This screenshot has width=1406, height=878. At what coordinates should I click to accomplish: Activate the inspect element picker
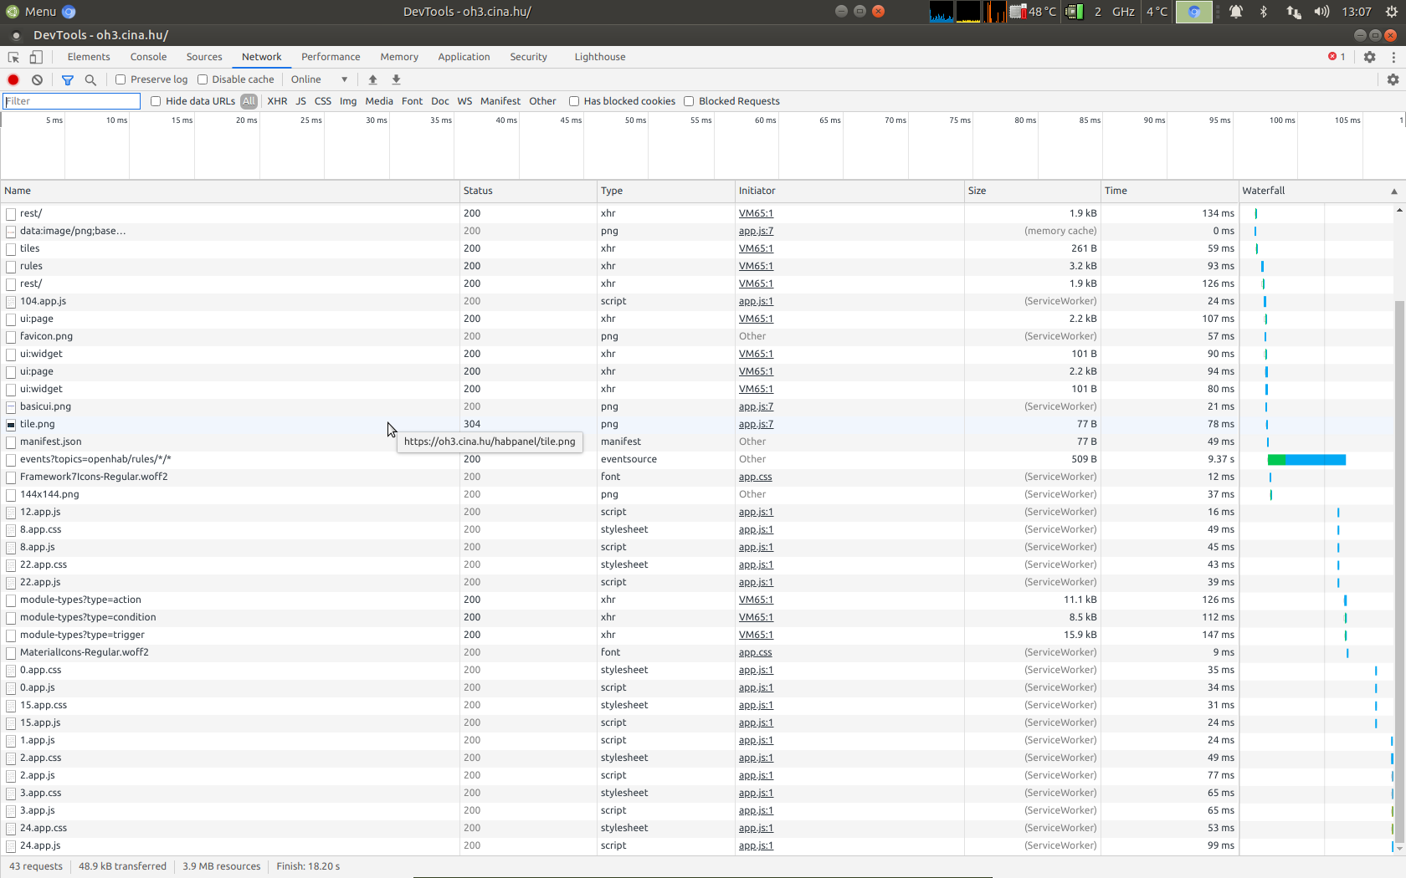(13, 56)
